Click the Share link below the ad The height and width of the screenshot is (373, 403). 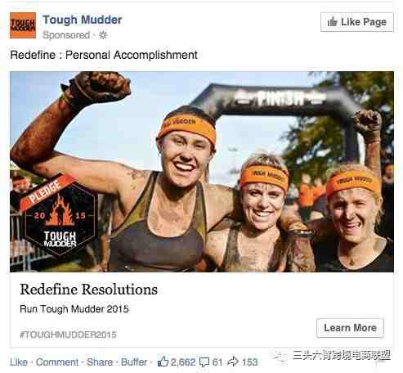pos(100,362)
